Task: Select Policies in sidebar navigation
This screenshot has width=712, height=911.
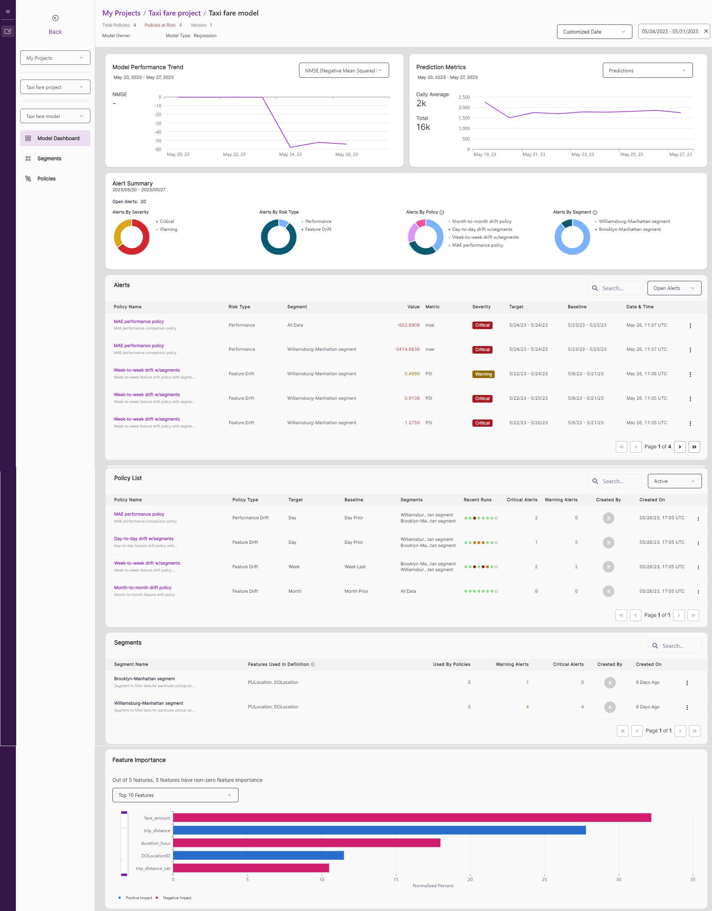Action: (46, 179)
